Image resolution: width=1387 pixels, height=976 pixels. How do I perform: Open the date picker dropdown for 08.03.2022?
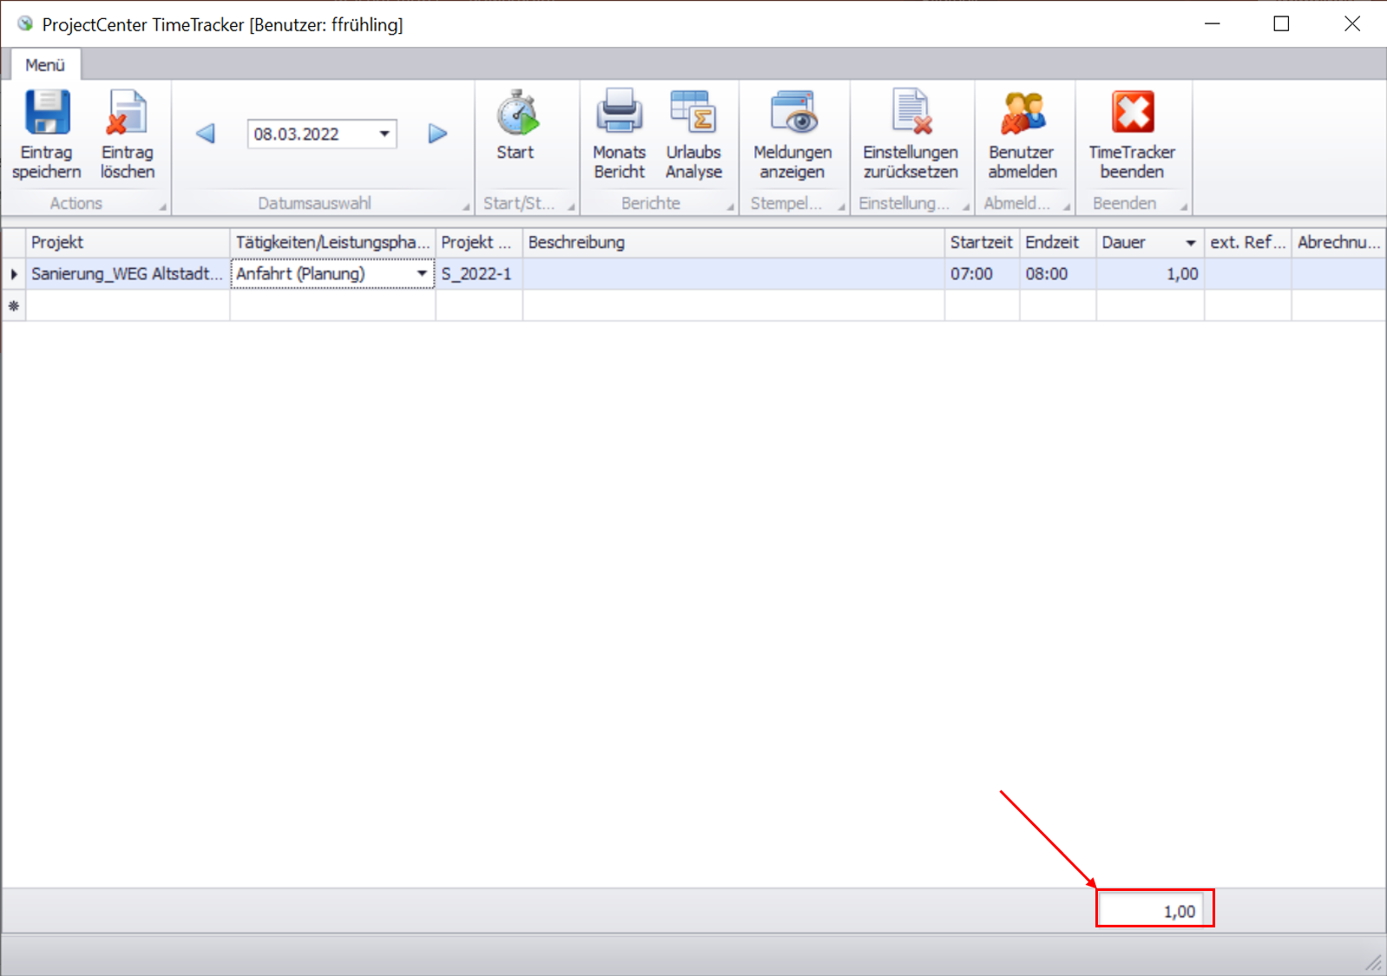384,134
